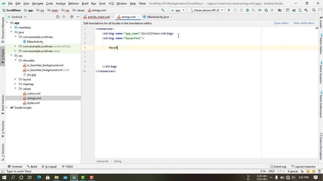The image size is (323, 181).
Task: Click the scroll-from-source target icon
Action: point(58,17)
